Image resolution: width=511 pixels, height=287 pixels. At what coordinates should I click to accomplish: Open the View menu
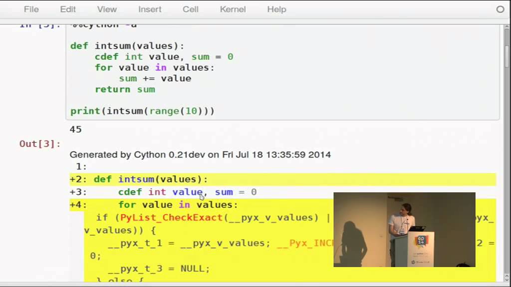click(x=107, y=9)
